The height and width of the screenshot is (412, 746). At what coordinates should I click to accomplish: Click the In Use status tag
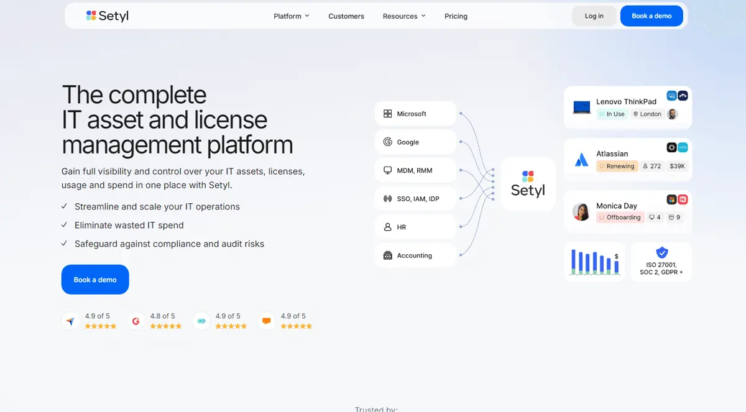pos(612,114)
